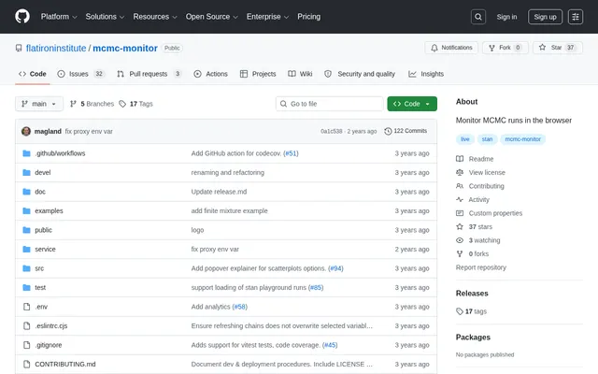Screen dimensions: 598x374
Task: Click the stars icon in About
Action: tap(460, 226)
